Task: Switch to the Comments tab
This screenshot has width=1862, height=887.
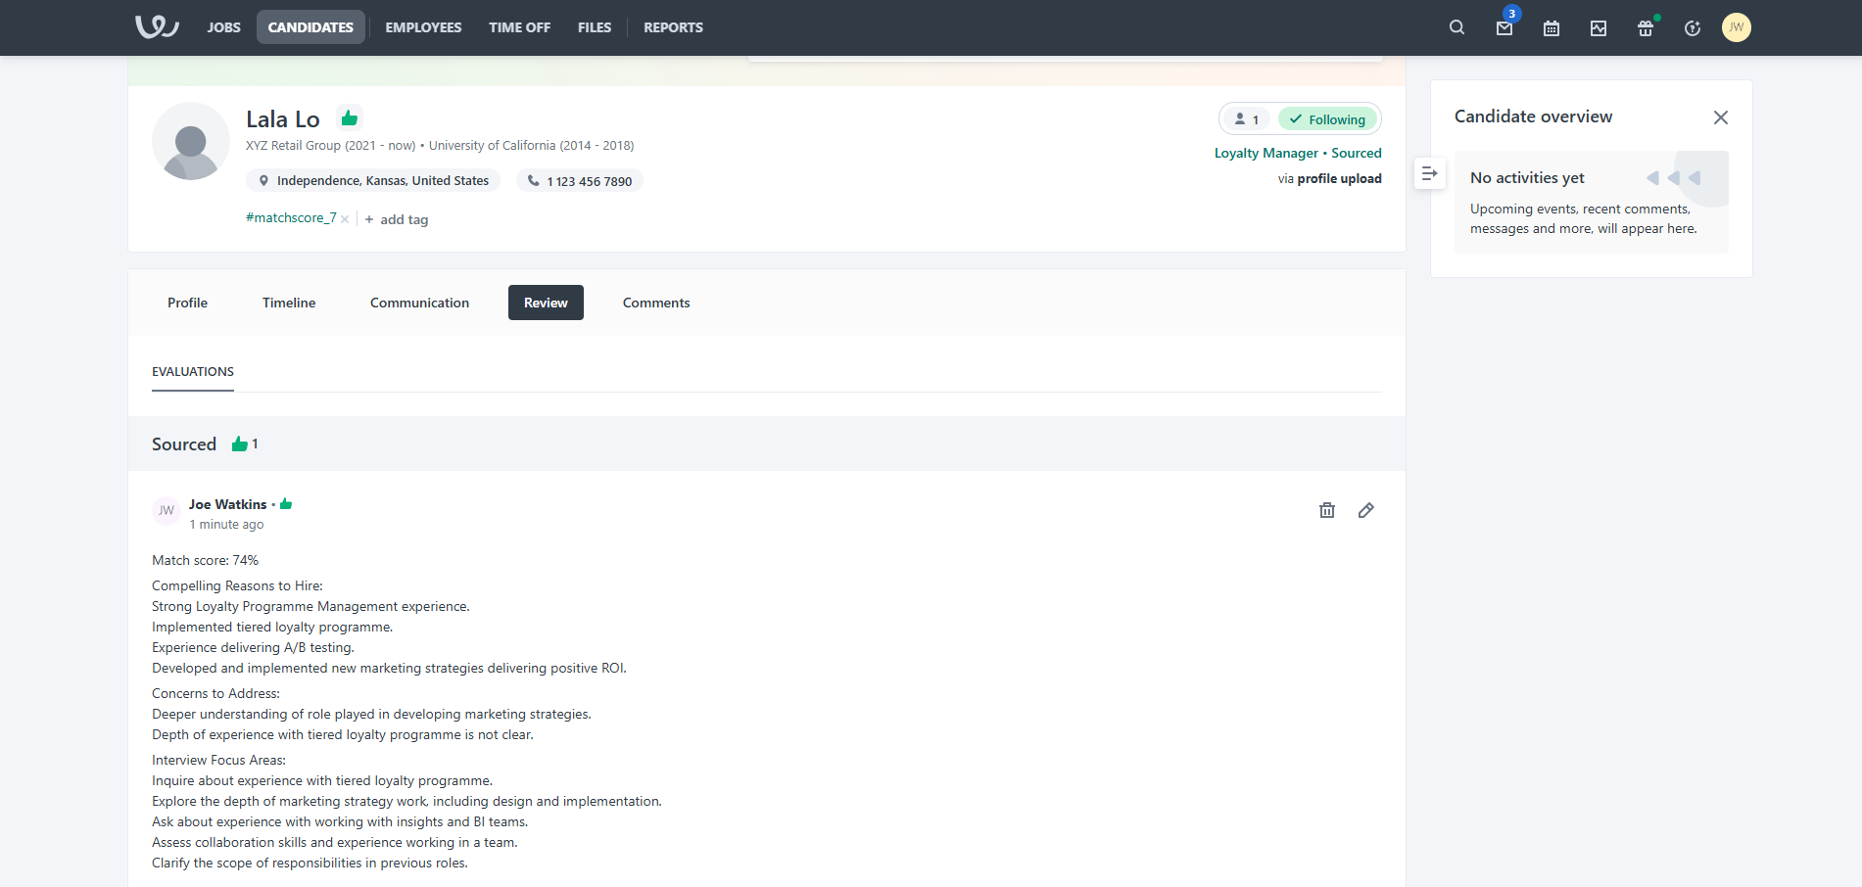Action: tap(656, 303)
